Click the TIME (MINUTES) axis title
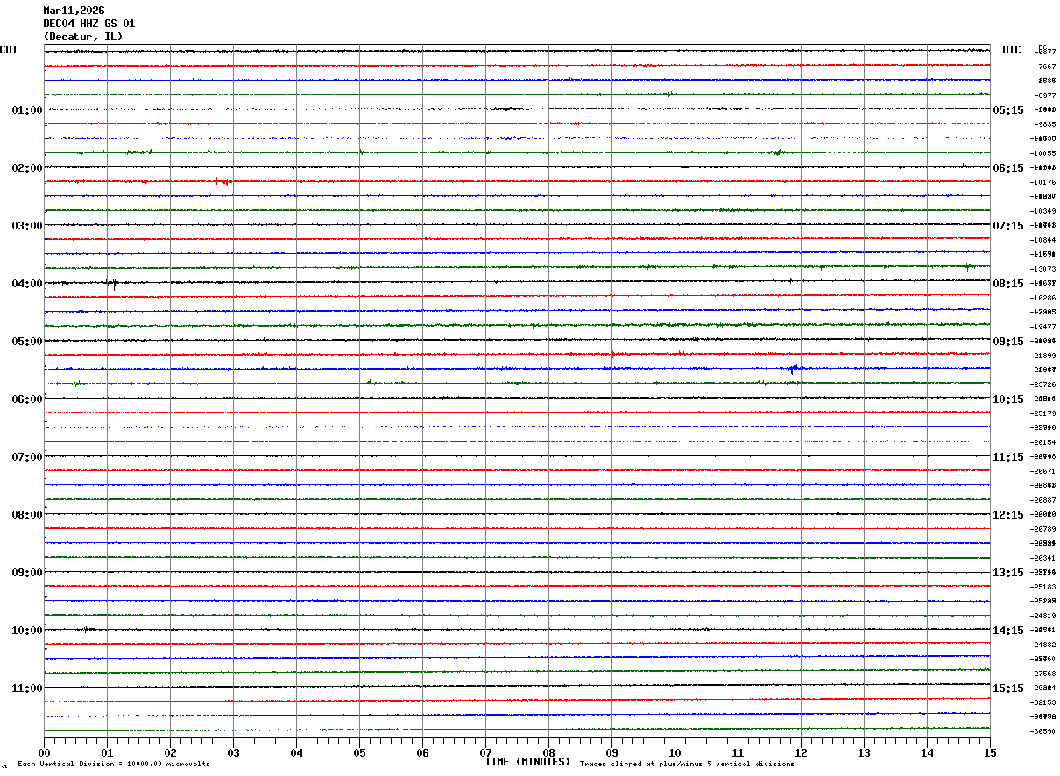Screen dimensions: 1060x776 (x=527, y=762)
